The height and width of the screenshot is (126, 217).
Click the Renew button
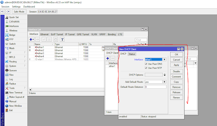pos(176,98)
